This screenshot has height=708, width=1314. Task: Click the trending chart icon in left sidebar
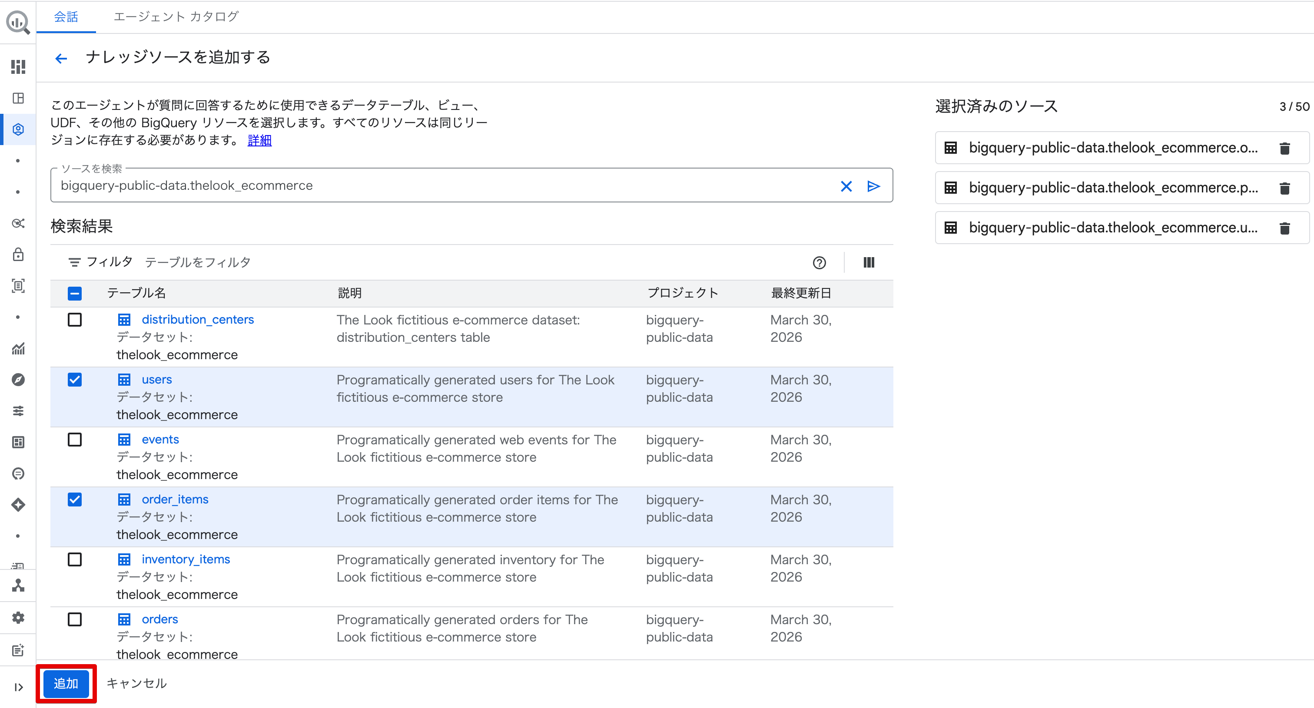[18, 349]
